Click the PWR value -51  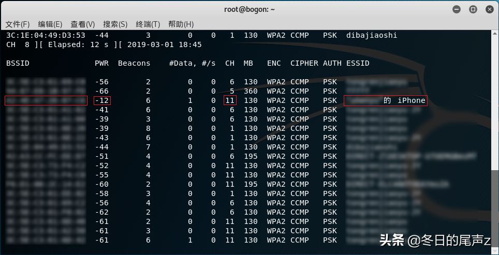[x=102, y=156]
